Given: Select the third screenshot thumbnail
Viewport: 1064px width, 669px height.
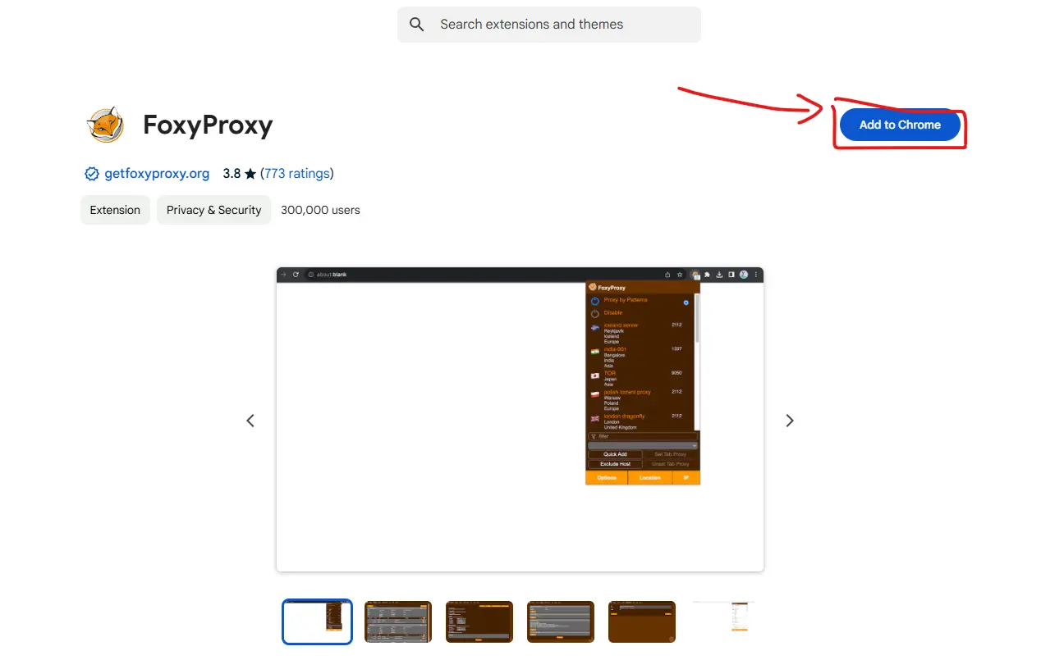Looking at the screenshot, I should pyautogui.click(x=479, y=621).
